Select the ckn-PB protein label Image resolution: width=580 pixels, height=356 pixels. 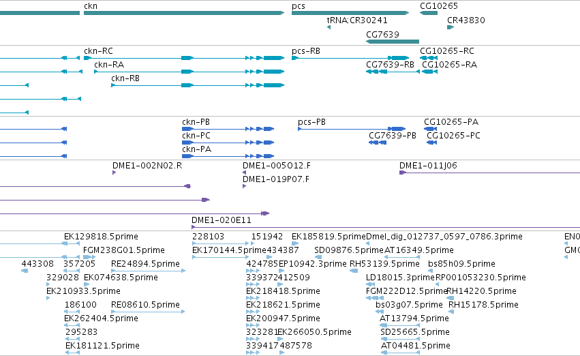[x=196, y=122]
